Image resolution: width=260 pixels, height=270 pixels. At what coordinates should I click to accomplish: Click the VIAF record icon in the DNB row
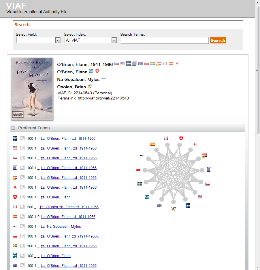click(x=22, y=138)
